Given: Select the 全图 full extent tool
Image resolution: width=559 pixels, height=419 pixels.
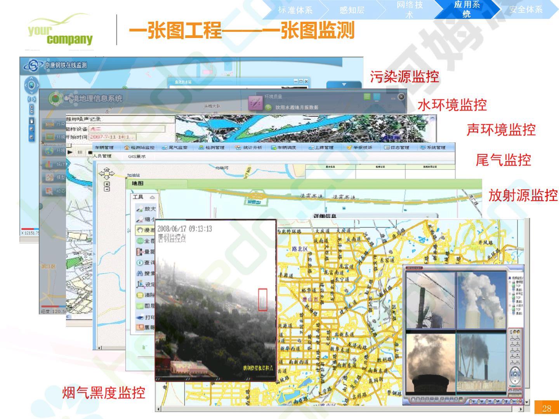Looking at the screenshot, I should tap(146, 241).
